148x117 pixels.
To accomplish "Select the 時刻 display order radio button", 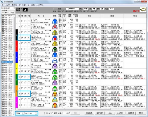I will pyautogui.click(x=9, y=12).
